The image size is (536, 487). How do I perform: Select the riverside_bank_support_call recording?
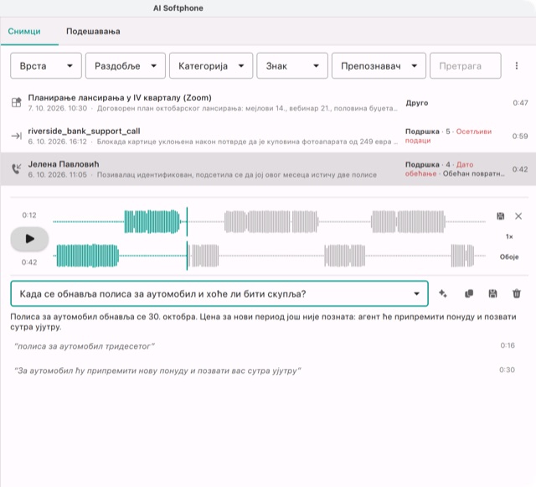click(x=268, y=136)
